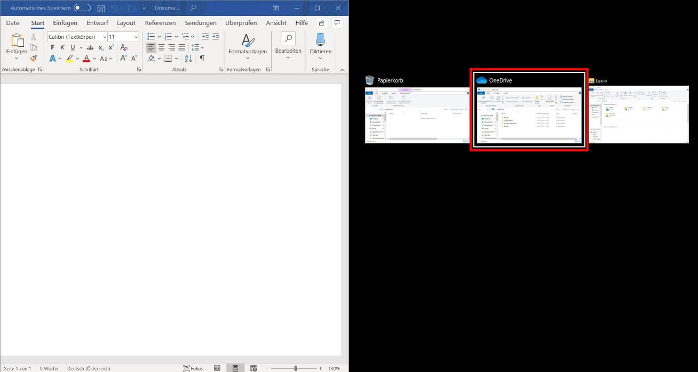Open the highlight color dropdown arrow
The image size is (698, 372).
coord(77,58)
